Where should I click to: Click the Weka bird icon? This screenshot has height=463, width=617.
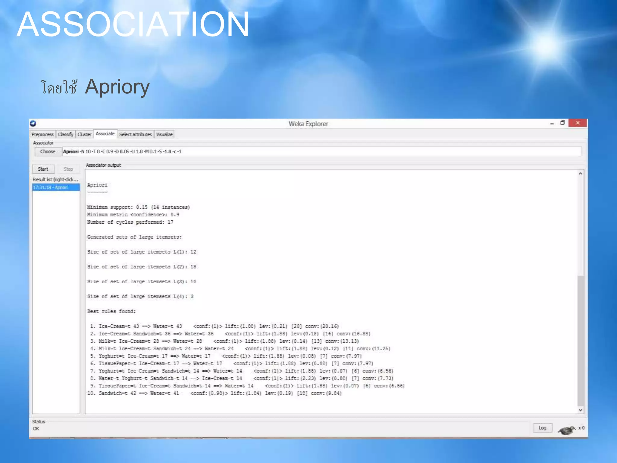tap(566, 430)
